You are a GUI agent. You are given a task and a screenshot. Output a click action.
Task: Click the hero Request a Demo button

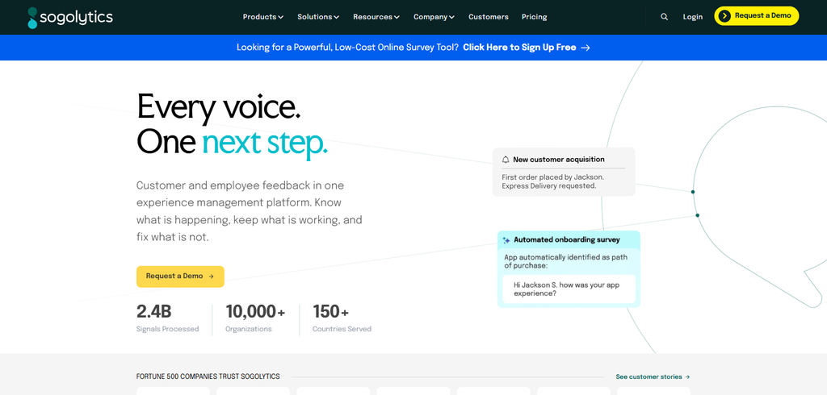pos(180,276)
